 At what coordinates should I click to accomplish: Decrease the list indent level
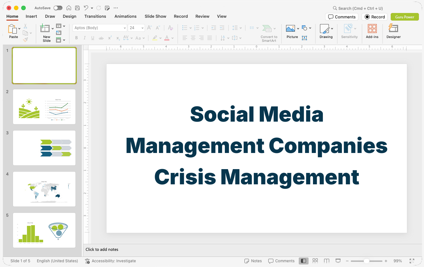213,28
